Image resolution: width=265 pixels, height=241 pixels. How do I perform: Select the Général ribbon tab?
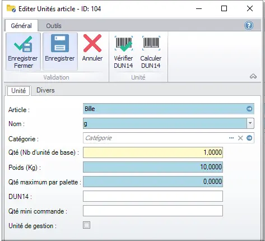point(21,26)
